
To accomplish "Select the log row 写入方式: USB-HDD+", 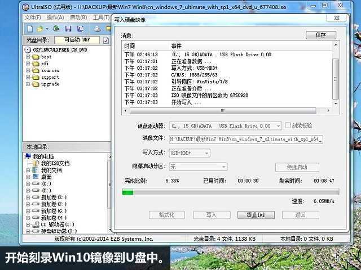I will click(228, 68).
